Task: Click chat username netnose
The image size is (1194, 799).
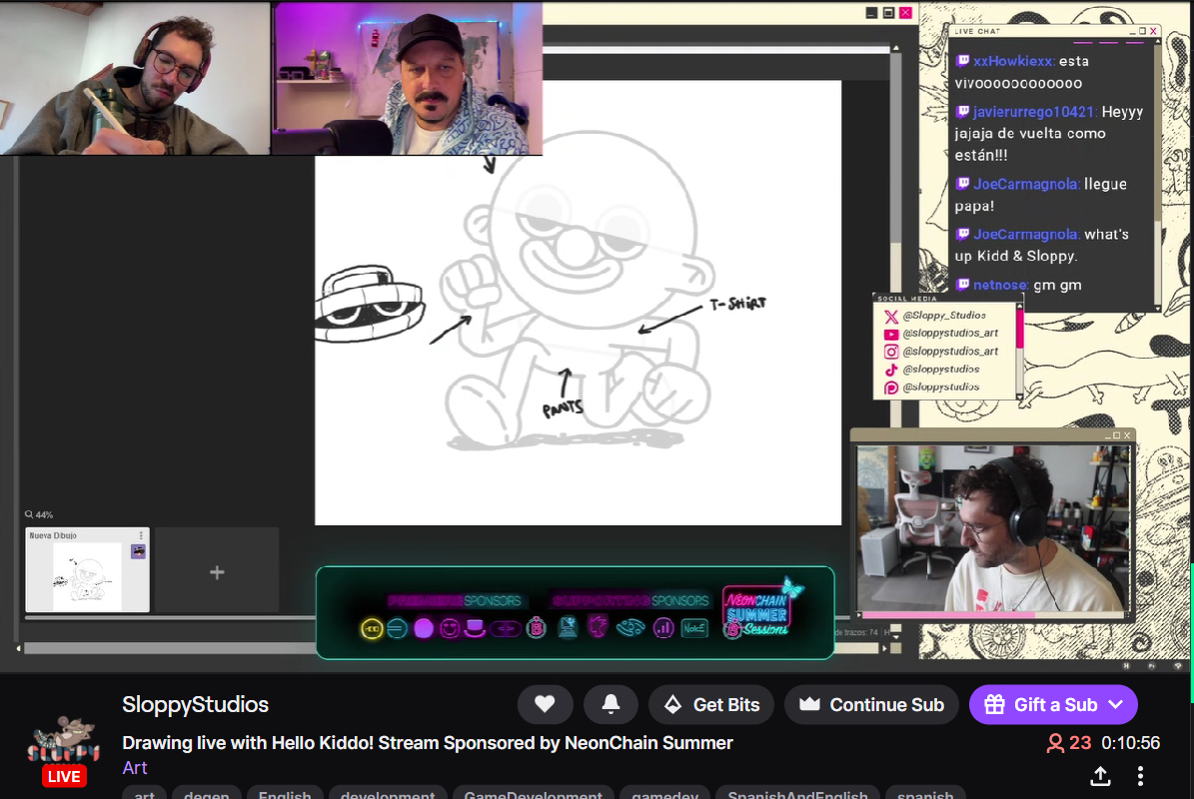Action: click(x=1000, y=286)
